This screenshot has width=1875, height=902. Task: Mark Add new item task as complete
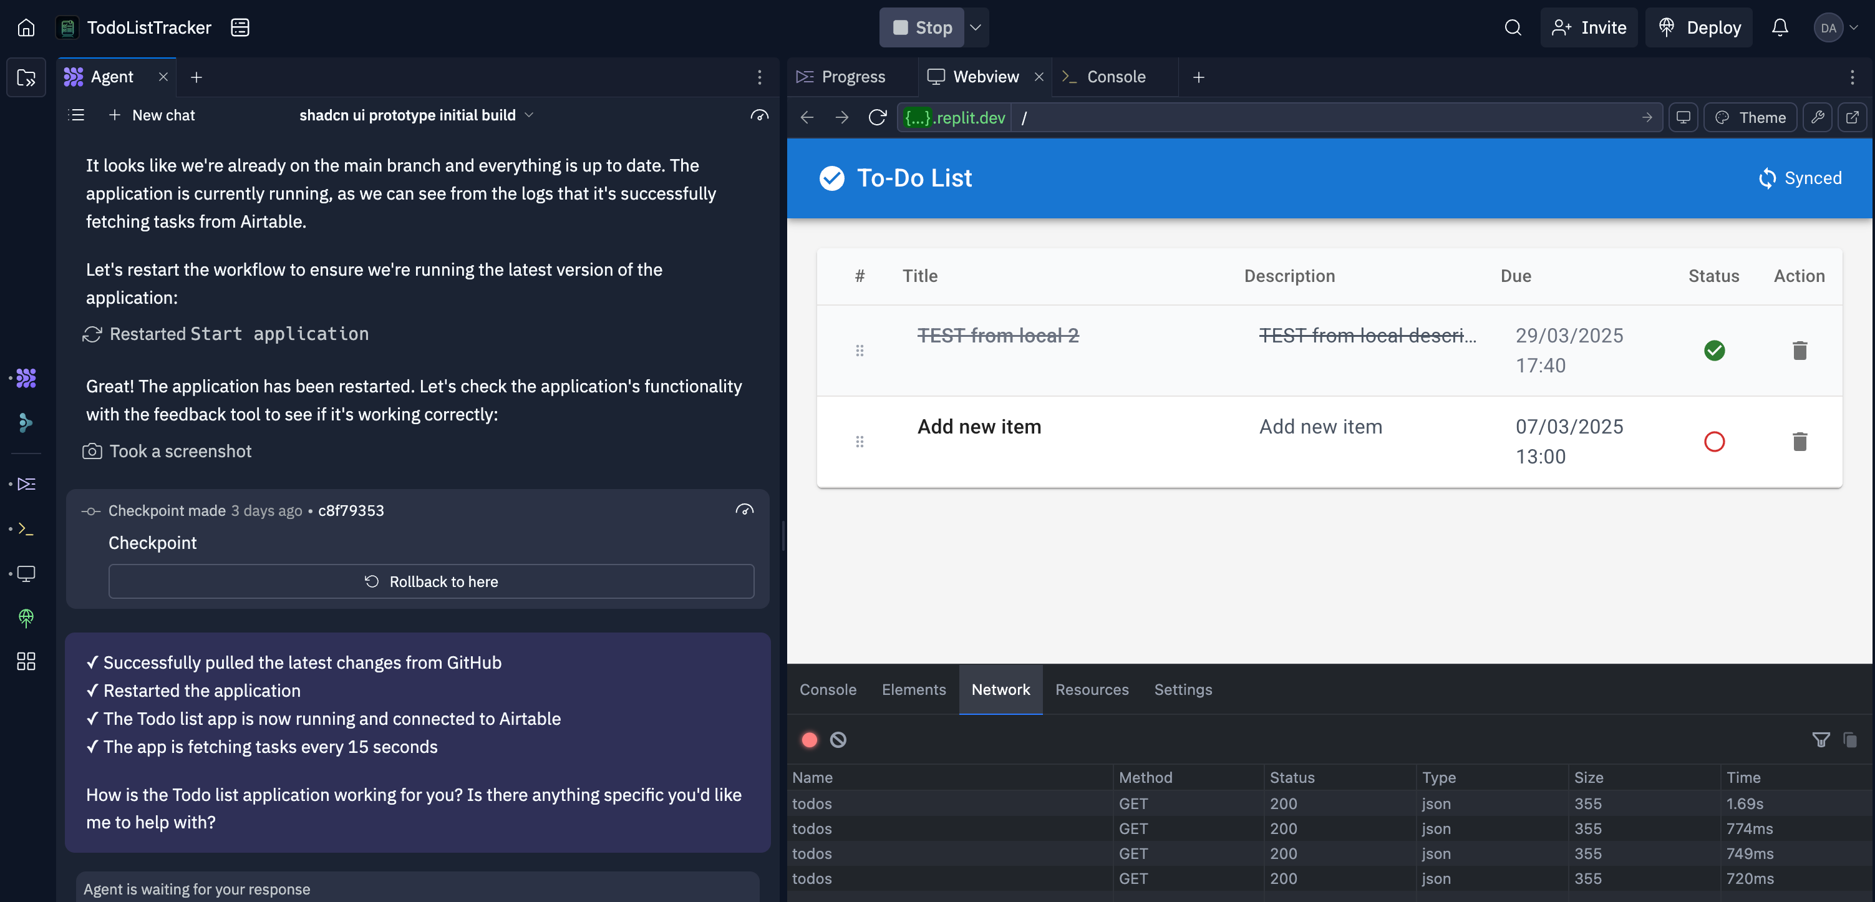click(1714, 441)
